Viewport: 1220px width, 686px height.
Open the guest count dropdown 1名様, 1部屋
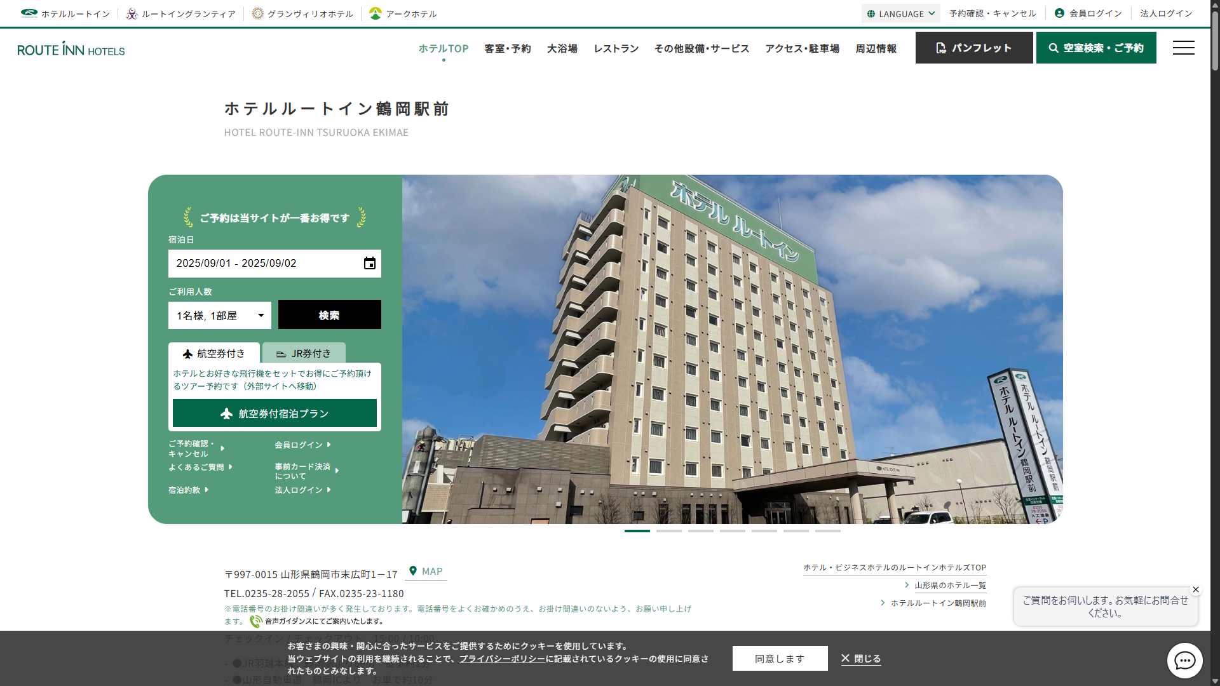219,316
